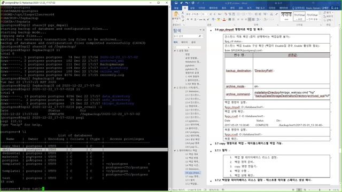The width and height of the screenshot is (342, 192).
Task: Collapse heading '1. 운영 개요' in navigation
Action: 175,51
